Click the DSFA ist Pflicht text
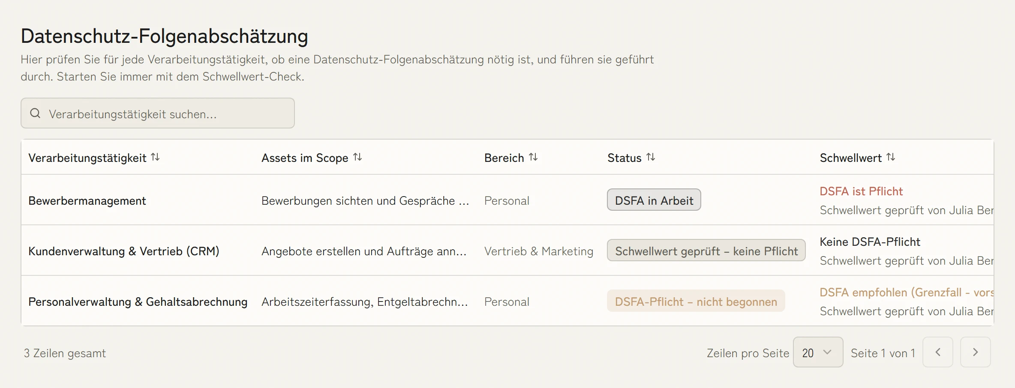Viewport: 1015px width, 388px height. coord(861,191)
